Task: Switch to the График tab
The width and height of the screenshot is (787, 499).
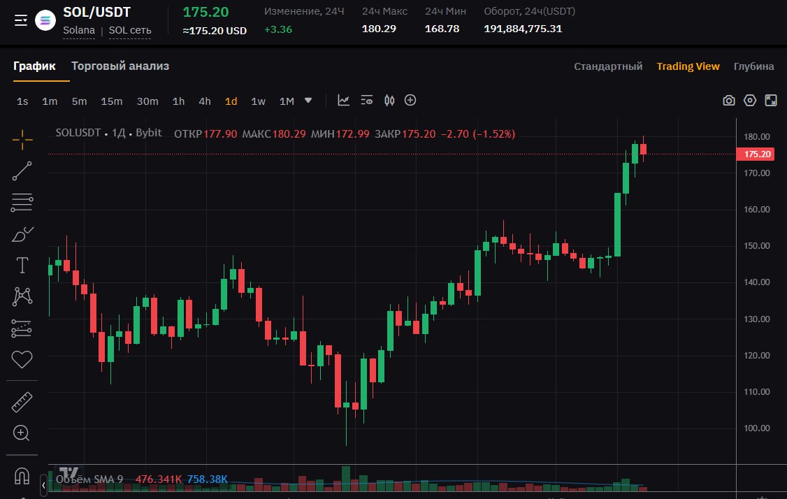Action: [x=35, y=66]
